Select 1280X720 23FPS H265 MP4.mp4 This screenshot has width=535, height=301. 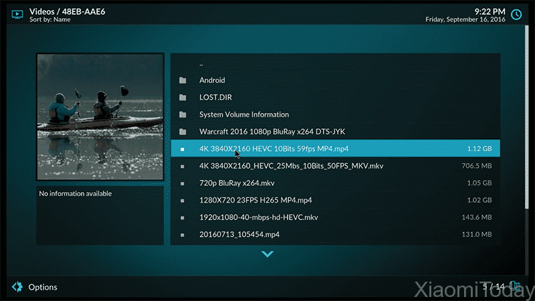point(255,200)
